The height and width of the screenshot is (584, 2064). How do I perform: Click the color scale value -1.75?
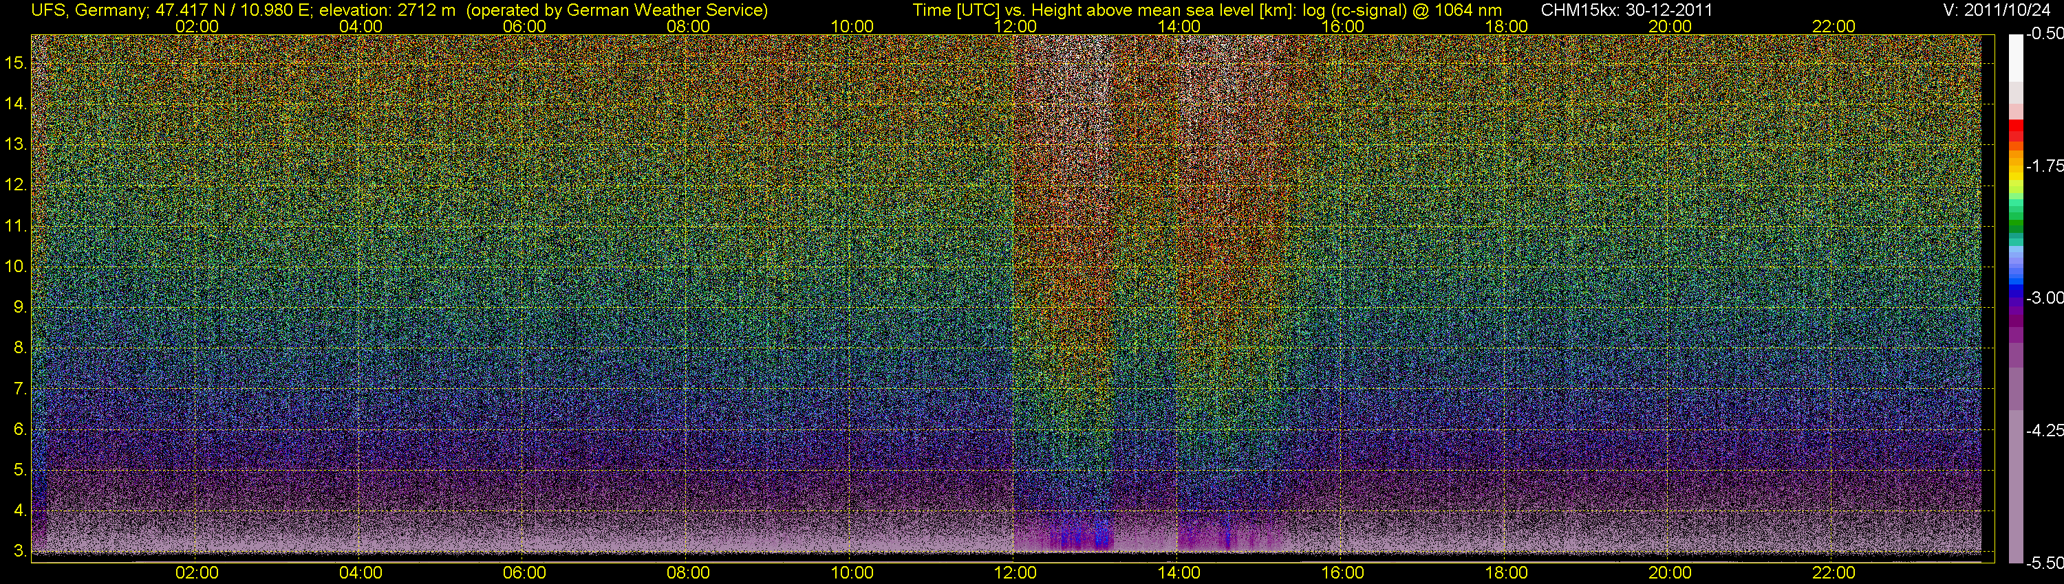pyautogui.click(x=2044, y=166)
